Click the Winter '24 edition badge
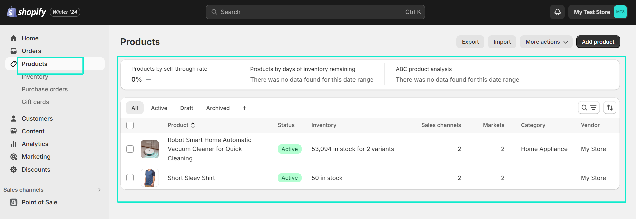 point(65,12)
